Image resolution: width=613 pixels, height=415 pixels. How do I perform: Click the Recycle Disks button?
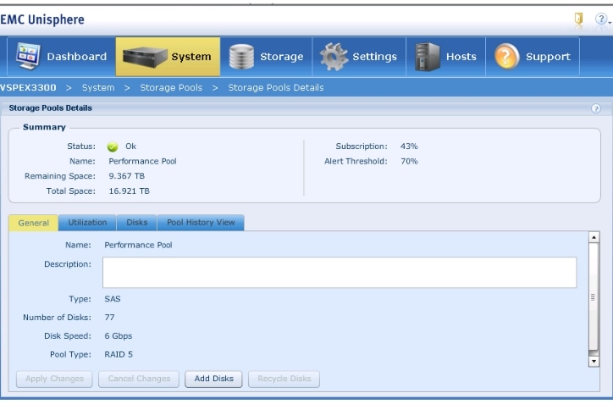coord(284,379)
